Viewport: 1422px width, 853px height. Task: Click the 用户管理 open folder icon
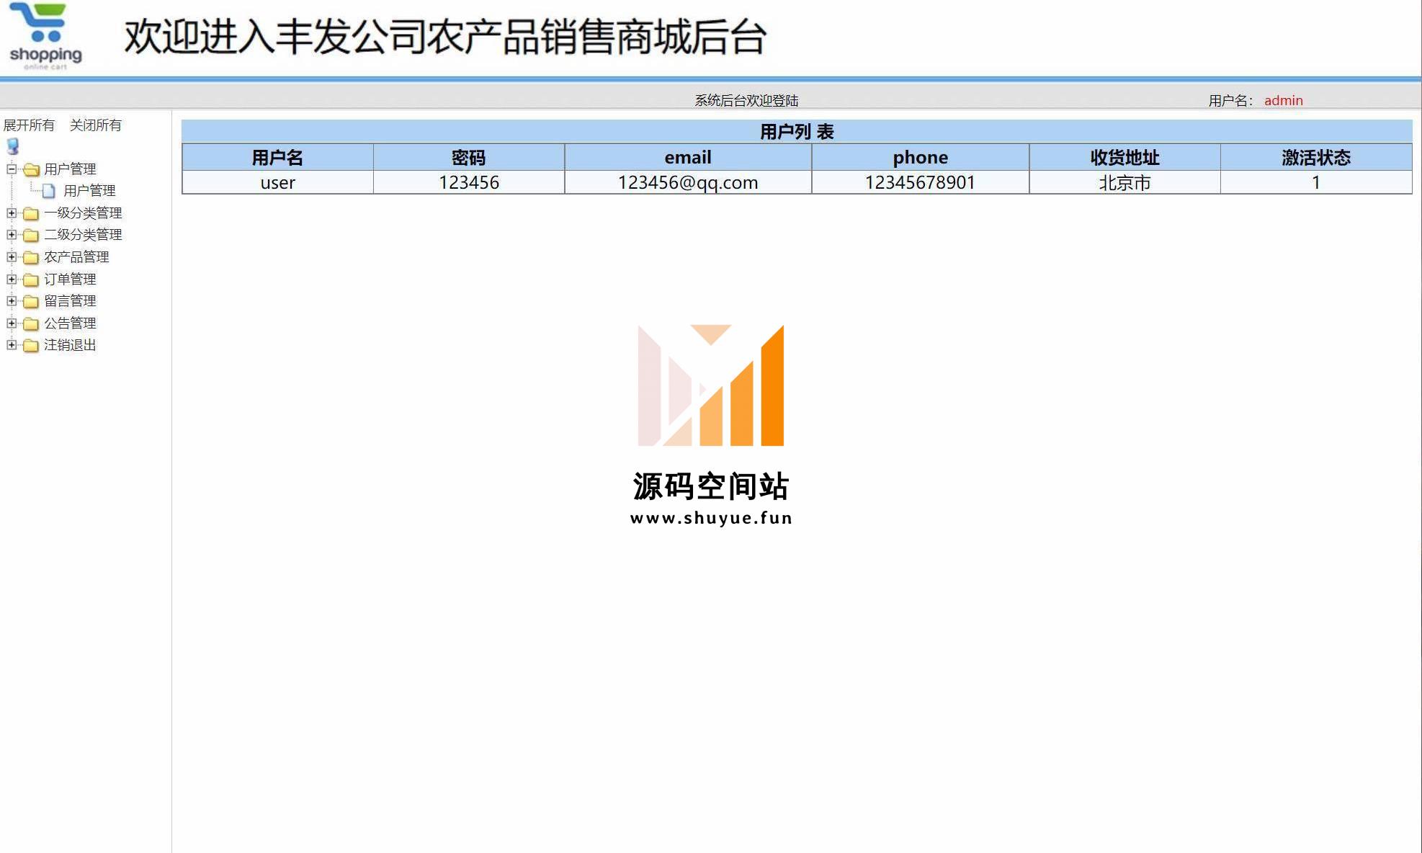(31, 169)
